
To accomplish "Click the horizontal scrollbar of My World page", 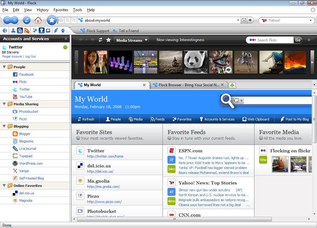I will tap(175, 219).
